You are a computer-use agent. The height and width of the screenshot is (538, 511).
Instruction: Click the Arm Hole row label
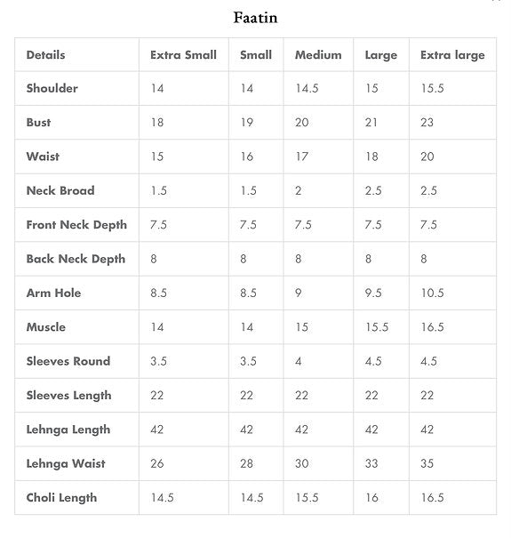[54, 293]
